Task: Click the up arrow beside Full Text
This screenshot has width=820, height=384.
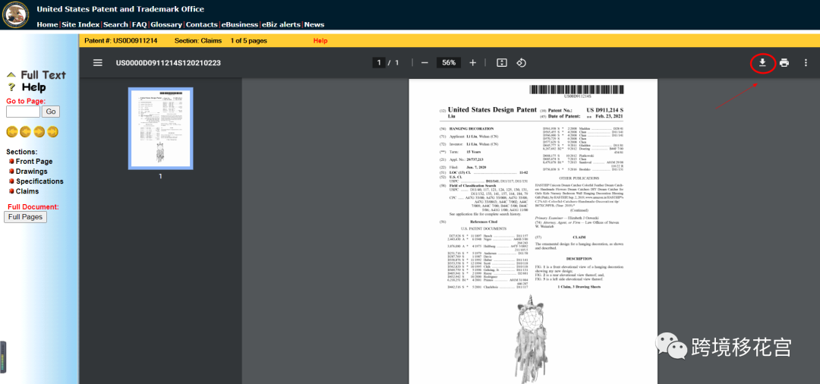Action: 11,74
